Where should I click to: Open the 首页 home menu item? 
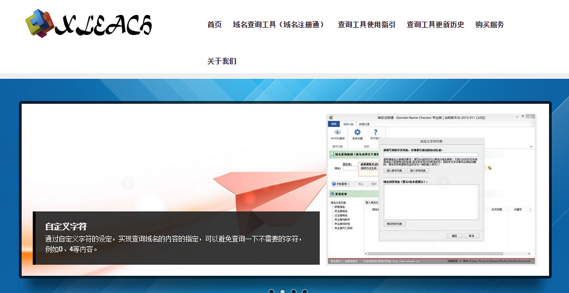[x=214, y=24]
